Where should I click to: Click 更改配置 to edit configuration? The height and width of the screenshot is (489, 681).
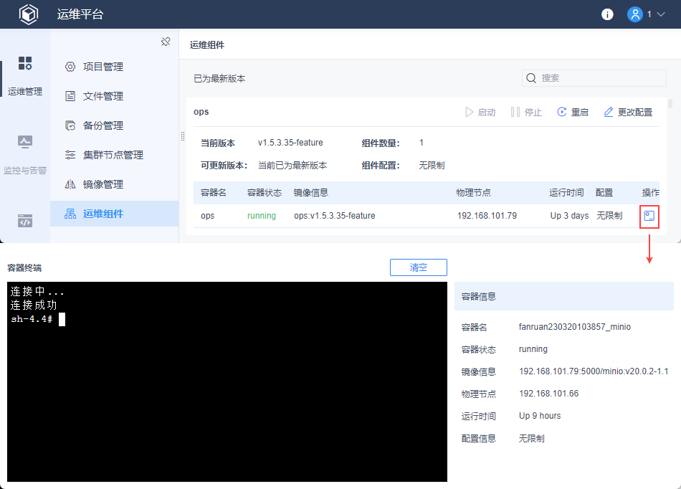[628, 113]
